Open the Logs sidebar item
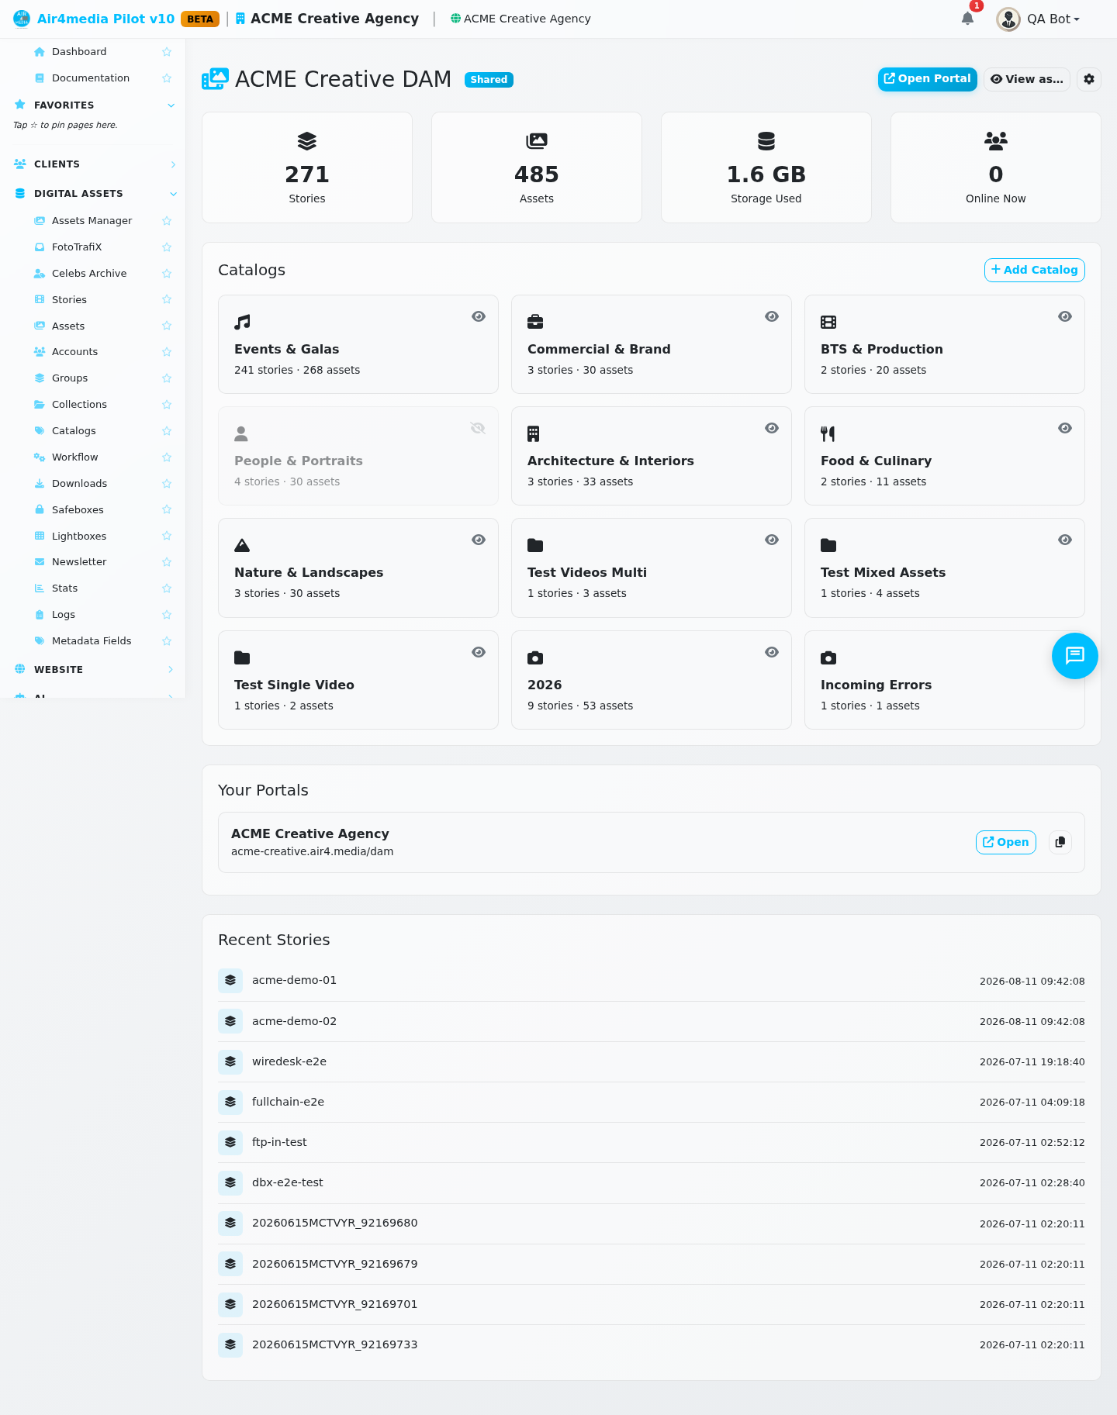 coord(64,615)
